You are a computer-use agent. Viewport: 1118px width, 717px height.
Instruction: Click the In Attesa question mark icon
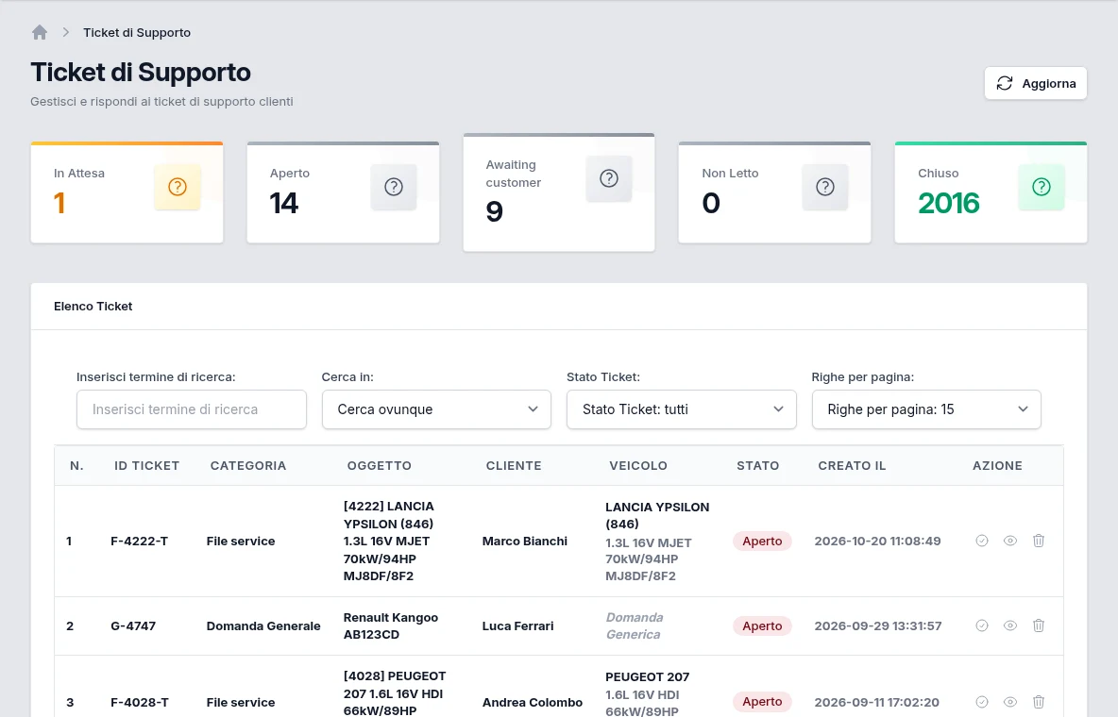coord(178,187)
